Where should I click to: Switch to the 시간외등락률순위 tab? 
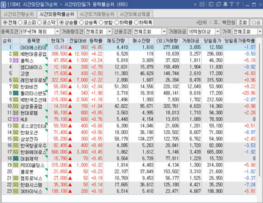pyautogui.click(x=57, y=14)
